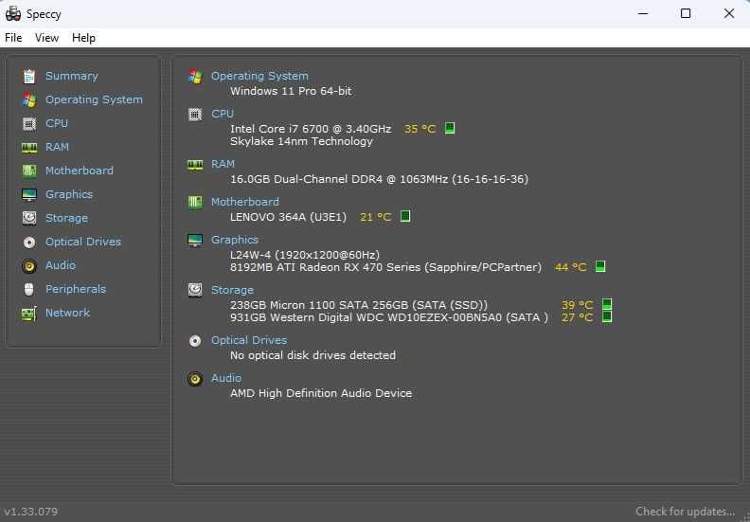Click the Operating System heading link
This screenshot has height=522, width=750.
coord(259,76)
